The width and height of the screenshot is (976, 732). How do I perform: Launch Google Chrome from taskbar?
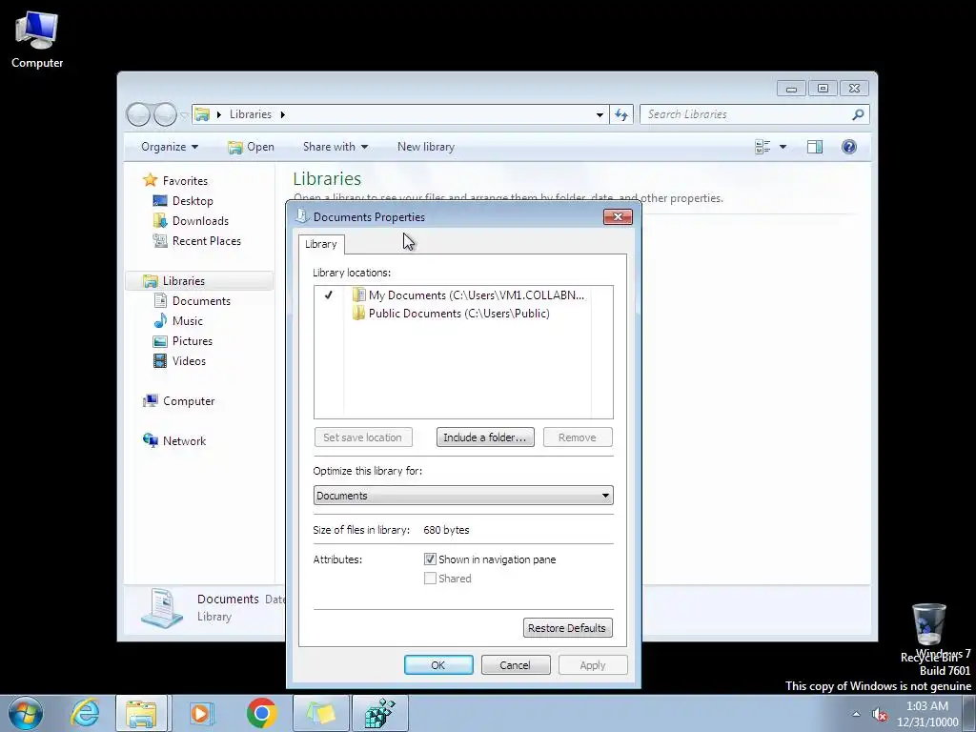click(x=261, y=713)
